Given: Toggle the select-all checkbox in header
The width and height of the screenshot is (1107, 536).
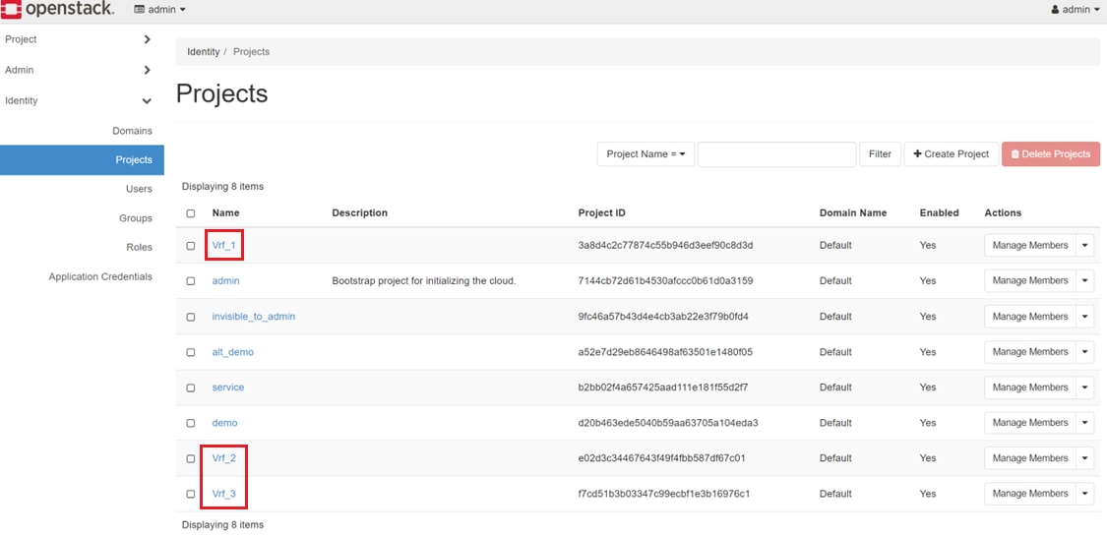Looking at the screenshot, I should 191,213.
